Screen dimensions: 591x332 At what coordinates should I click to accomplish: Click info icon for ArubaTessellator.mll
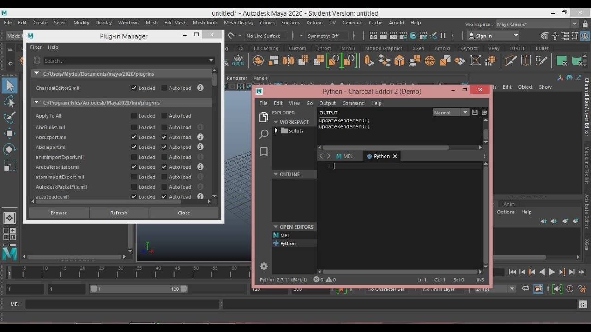pos(200,166)
